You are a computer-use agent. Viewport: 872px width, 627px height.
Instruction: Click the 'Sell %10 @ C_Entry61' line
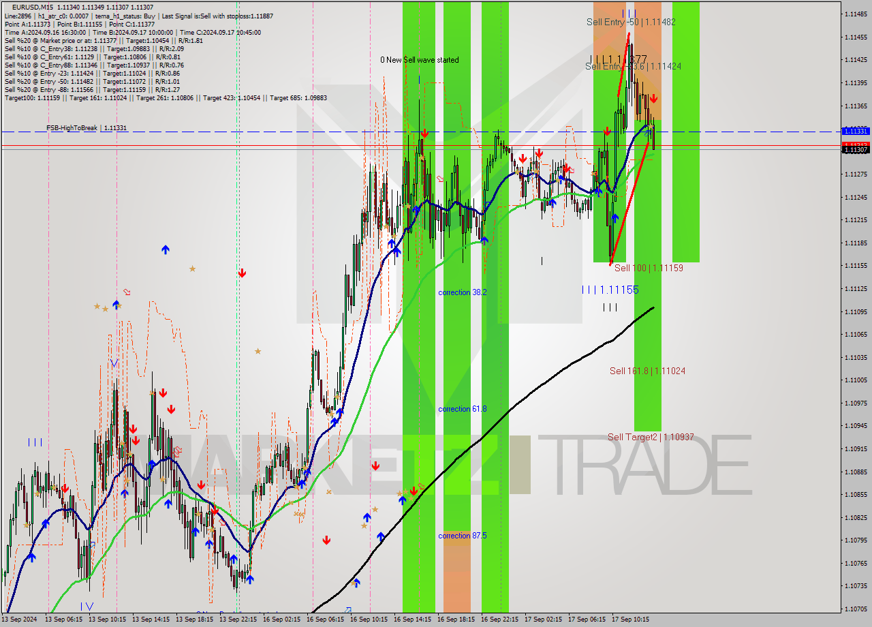coord(93,57)
